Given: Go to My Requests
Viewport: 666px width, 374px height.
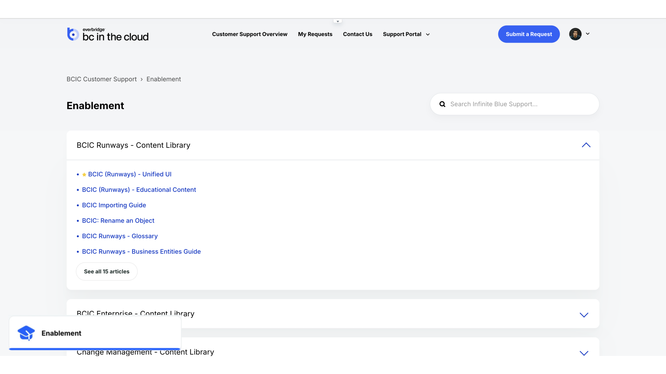Looking at the screenshot, I should click(x=315, y=34).
